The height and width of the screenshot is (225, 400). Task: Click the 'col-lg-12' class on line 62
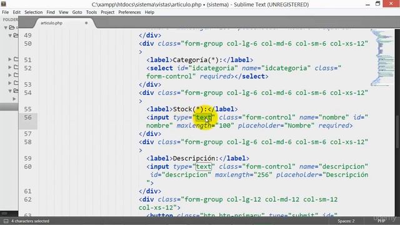coord(244,199)
